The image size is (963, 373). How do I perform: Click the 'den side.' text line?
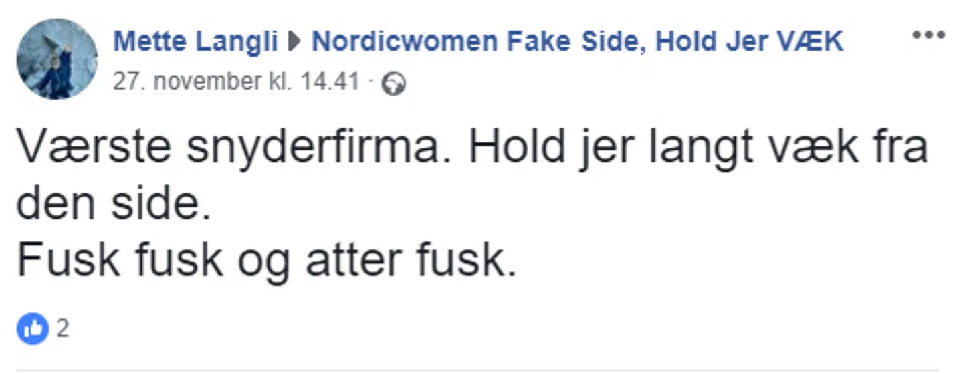pyautogui.click(x=114, y=205)
